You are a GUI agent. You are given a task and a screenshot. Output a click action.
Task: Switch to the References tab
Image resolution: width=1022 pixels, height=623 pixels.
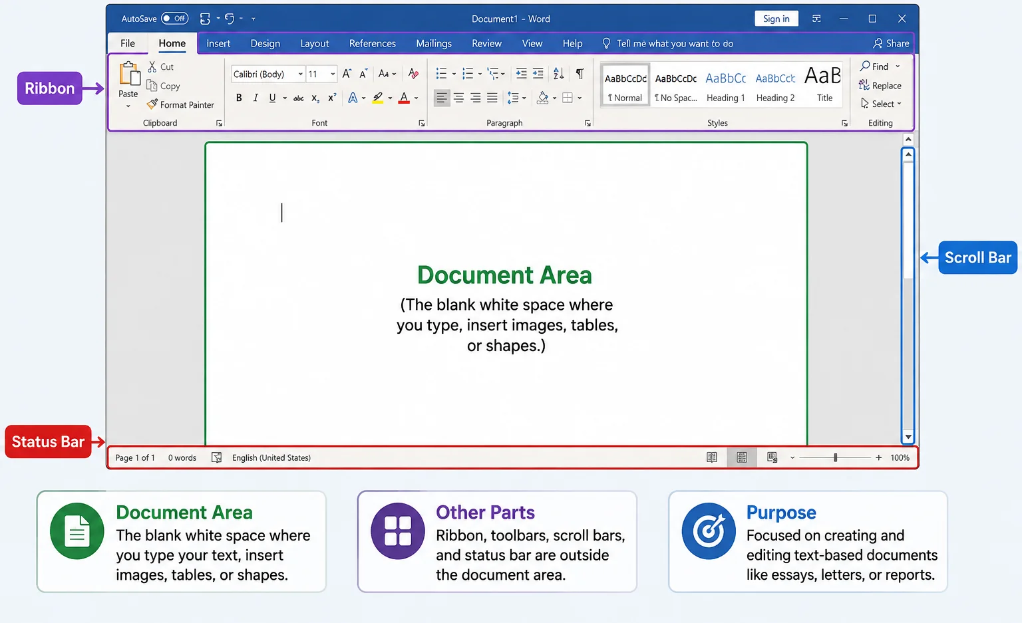tap(373, 43)
